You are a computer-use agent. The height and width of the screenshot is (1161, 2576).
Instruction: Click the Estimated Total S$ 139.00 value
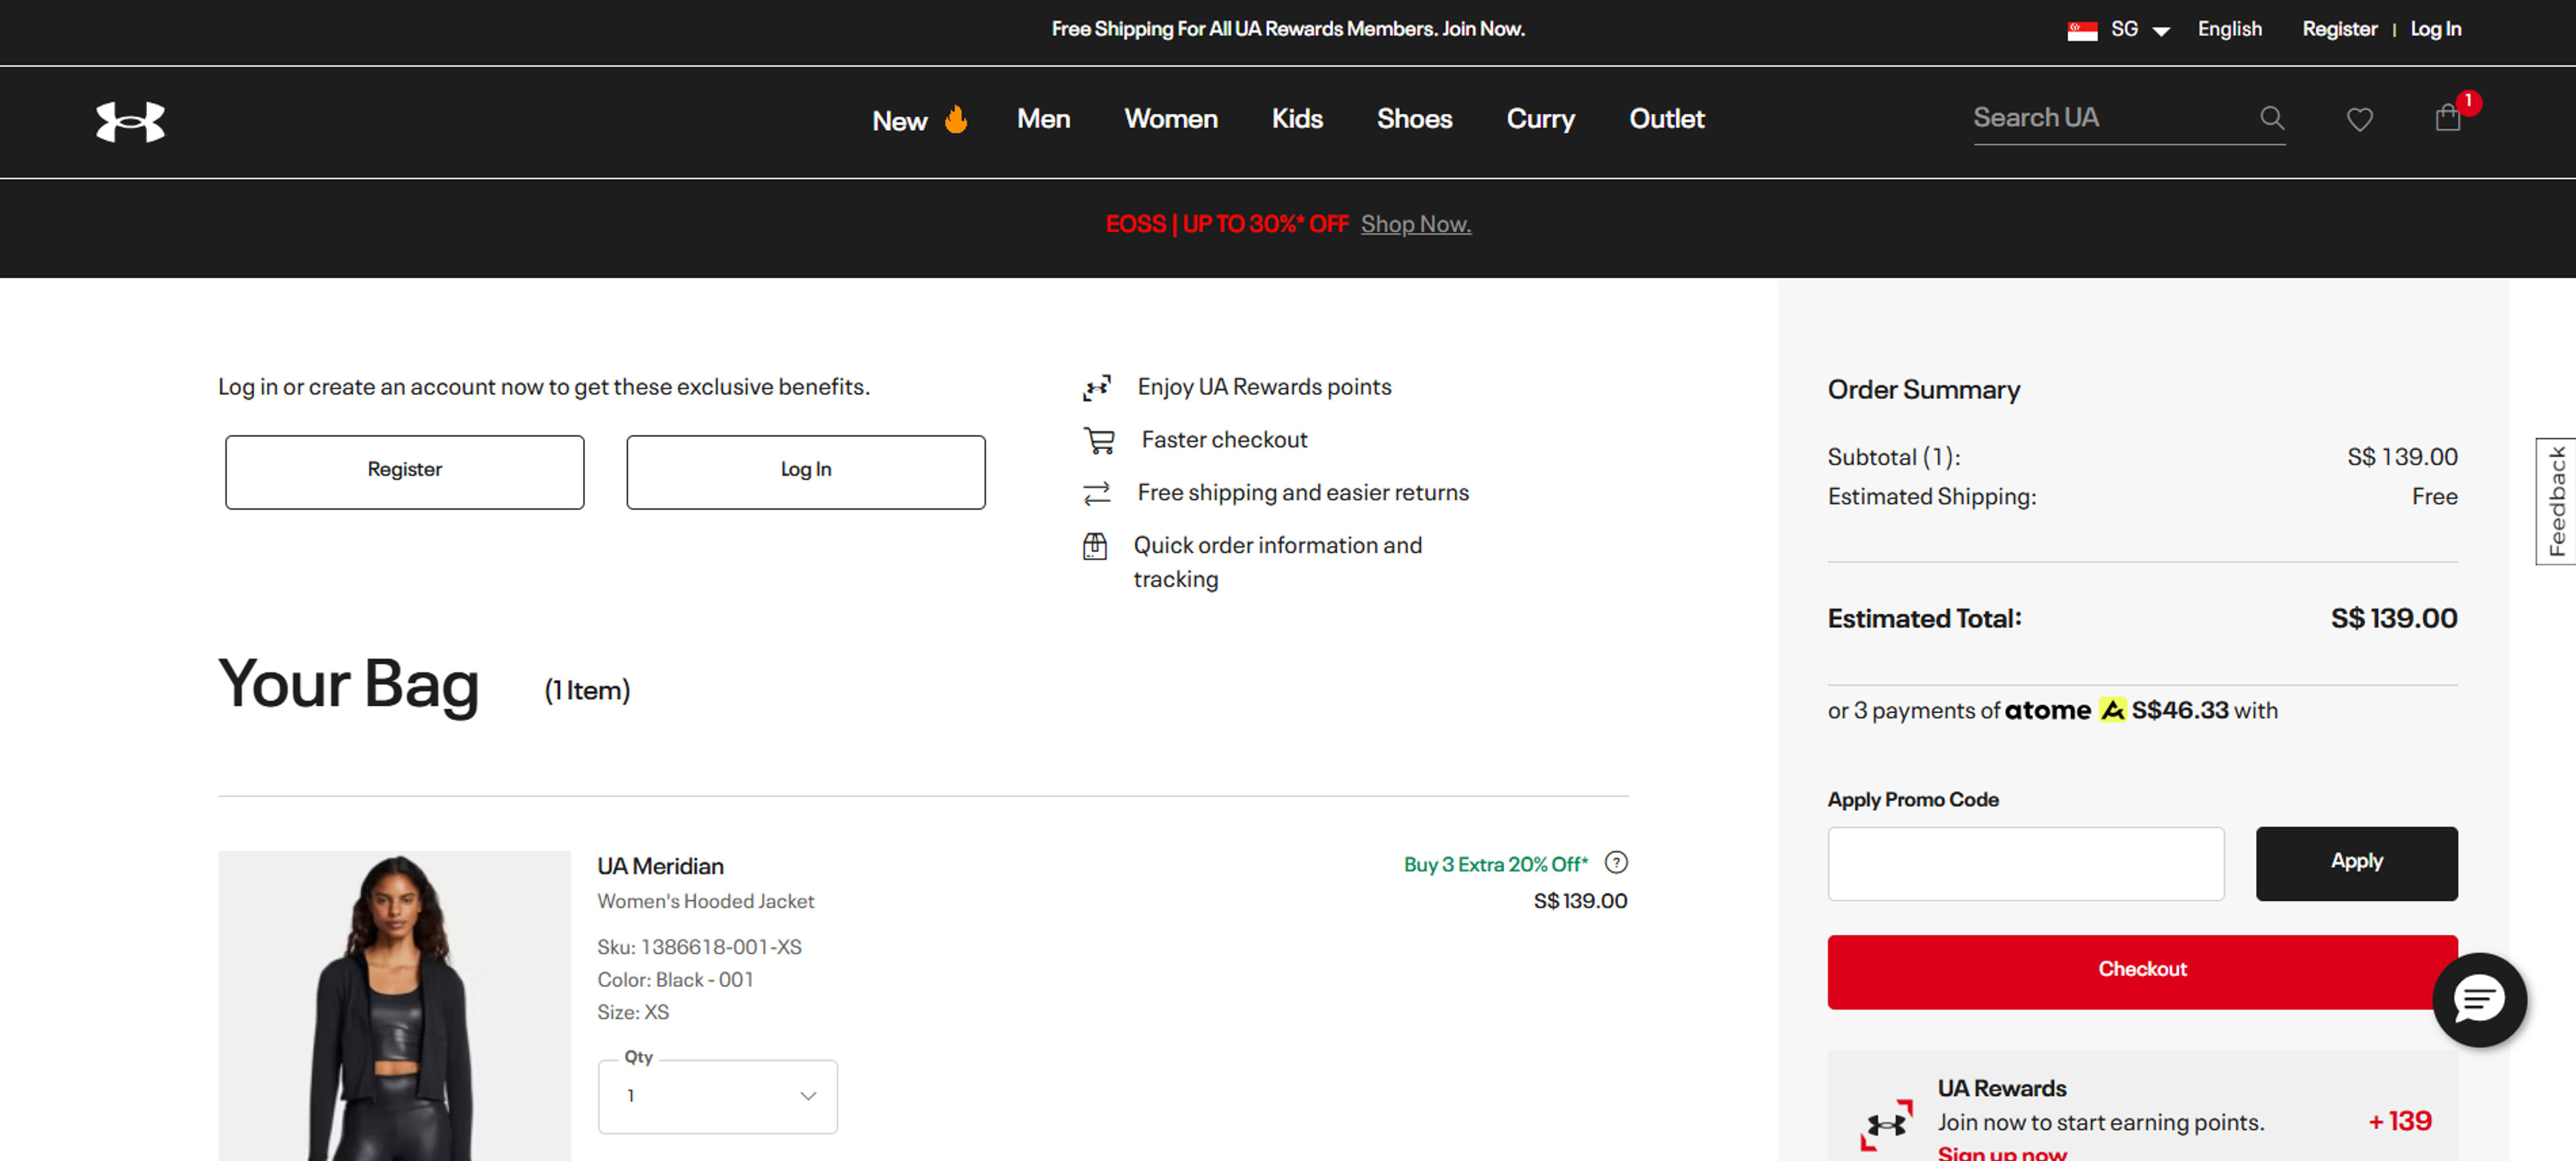point(2393,619)
